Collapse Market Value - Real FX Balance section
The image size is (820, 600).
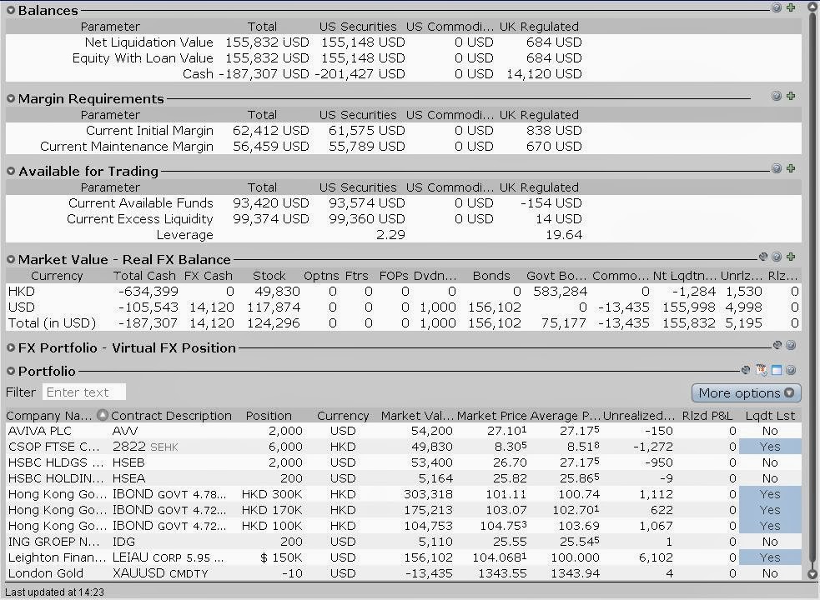click(11, 259)
